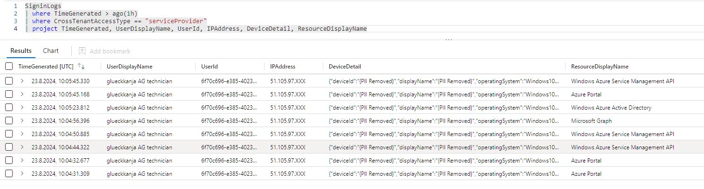Expand the row at 10:04:56.396
Viewport: 704px width, 189px height.
pos(22,120)
